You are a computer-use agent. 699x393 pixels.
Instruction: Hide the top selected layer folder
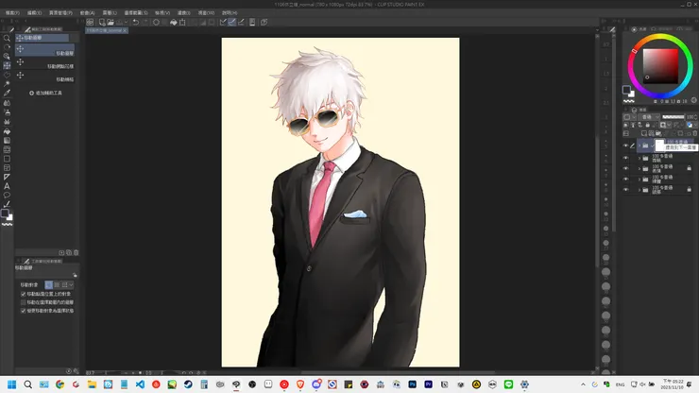coord(625,145)
